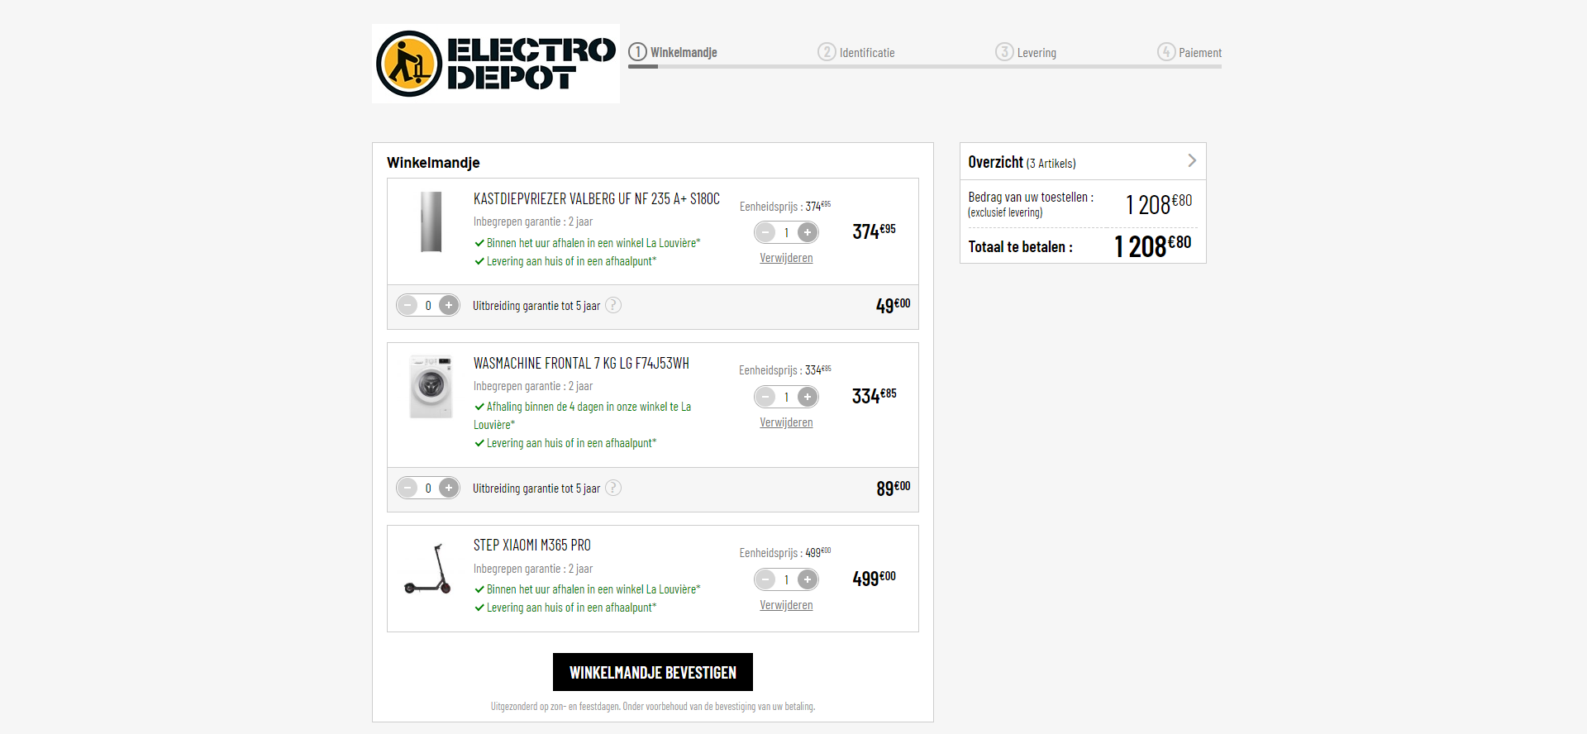Click "Uitbreiding garantie tot 5 jaar" under wasmachine
Image resolution: width=1587 pixels, height=734 pixels.
536,489
